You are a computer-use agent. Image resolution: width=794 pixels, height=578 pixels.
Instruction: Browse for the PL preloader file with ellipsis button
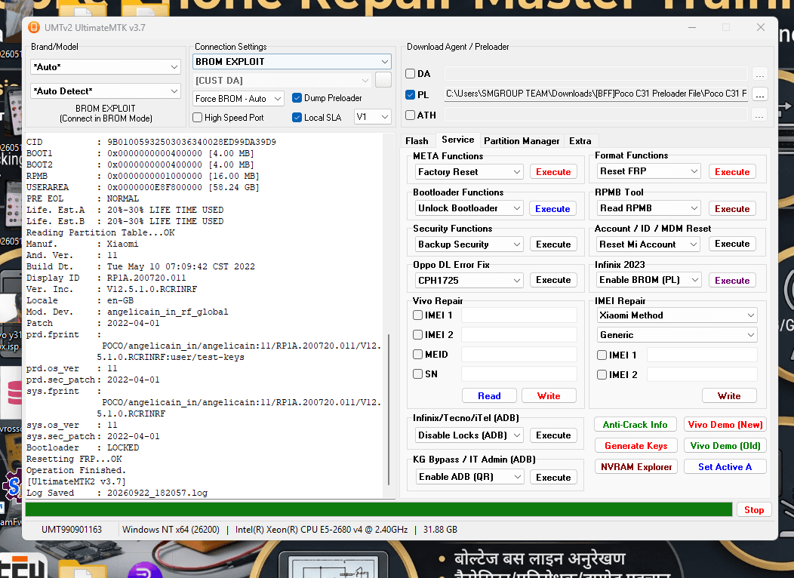(759, 94)
